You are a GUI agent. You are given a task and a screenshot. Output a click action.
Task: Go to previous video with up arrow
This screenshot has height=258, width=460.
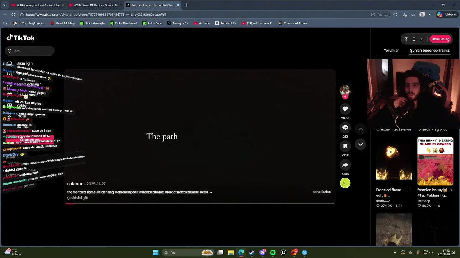360,129
